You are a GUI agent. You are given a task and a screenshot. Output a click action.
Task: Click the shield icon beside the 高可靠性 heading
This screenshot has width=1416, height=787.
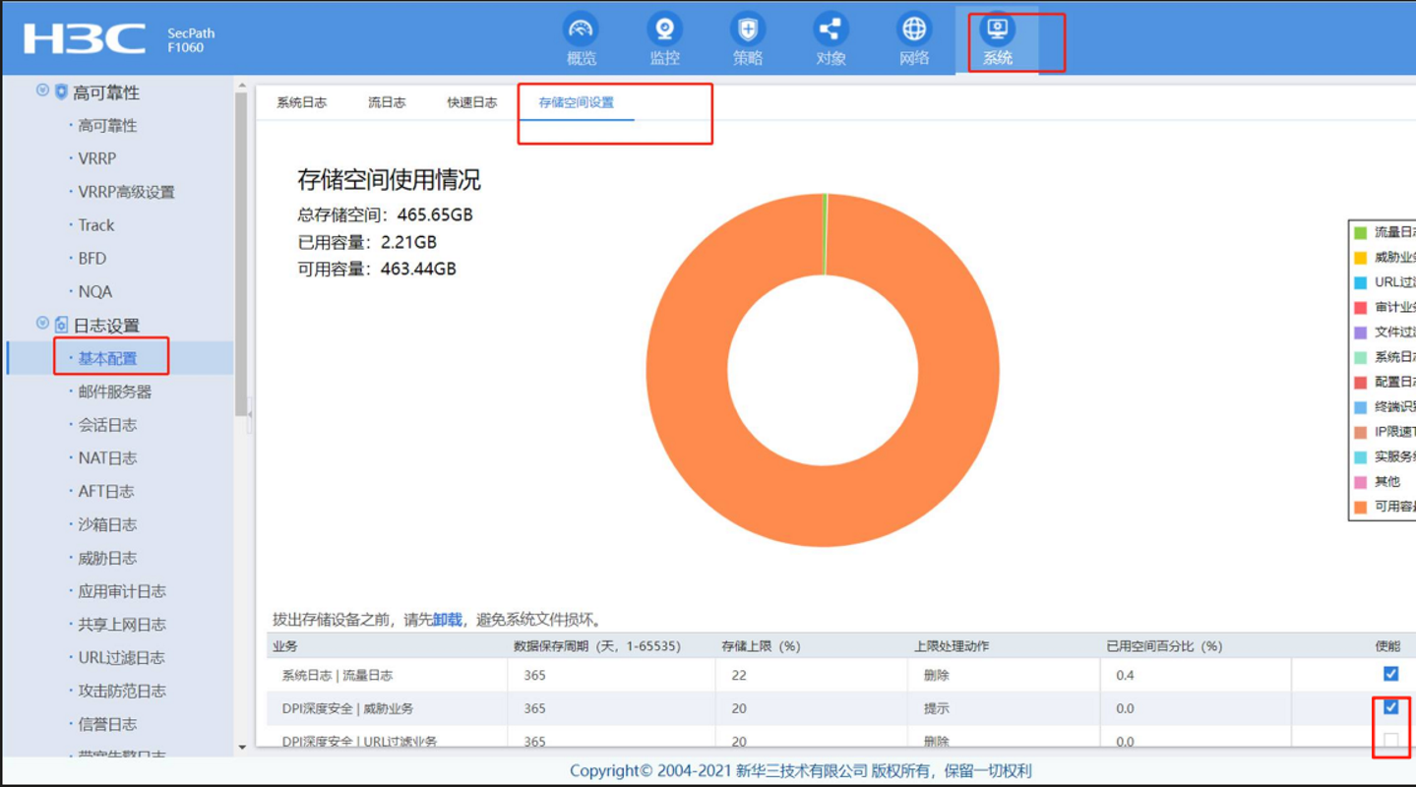(x=61, y=91)
